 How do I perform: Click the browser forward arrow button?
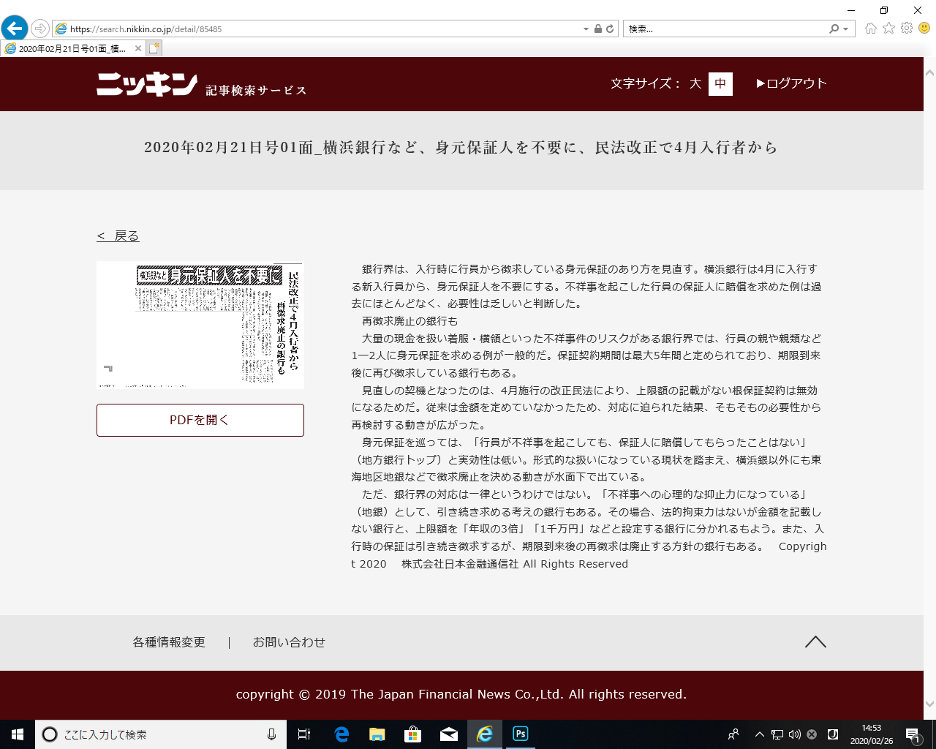coord(40,29)
